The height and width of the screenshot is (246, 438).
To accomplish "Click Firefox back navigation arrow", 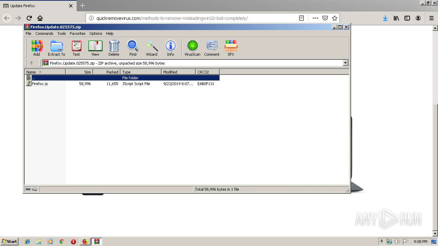I will point(7,18).
